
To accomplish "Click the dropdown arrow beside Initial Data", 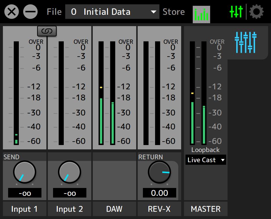I will pos(153,12).
